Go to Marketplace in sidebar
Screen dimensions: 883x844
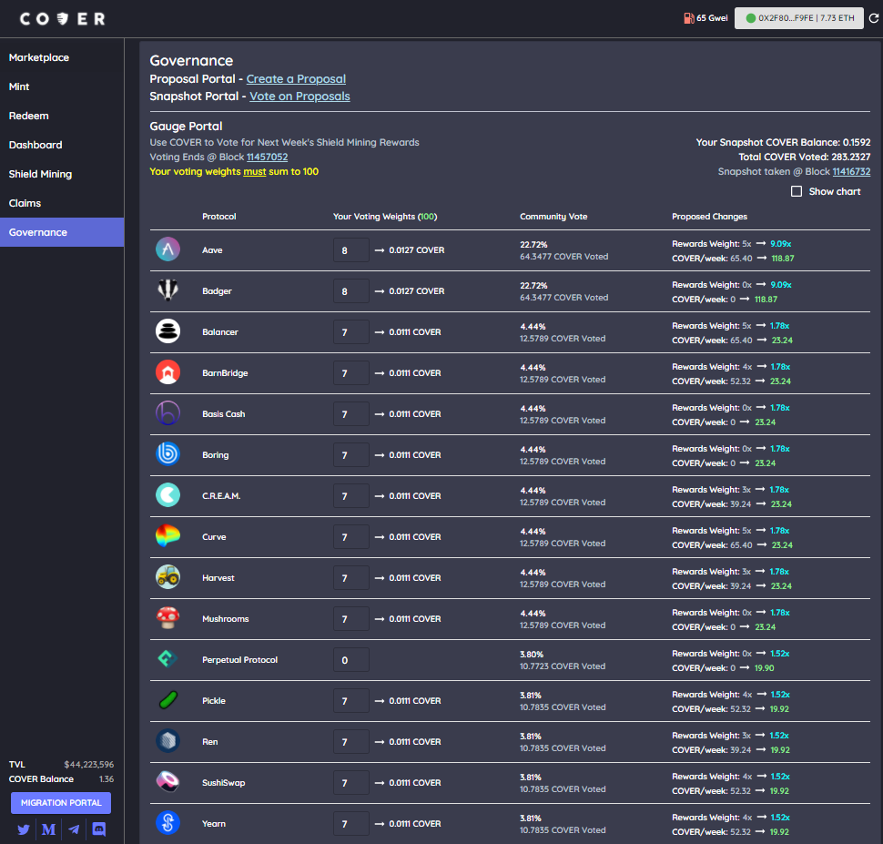(x=62, y=57)
